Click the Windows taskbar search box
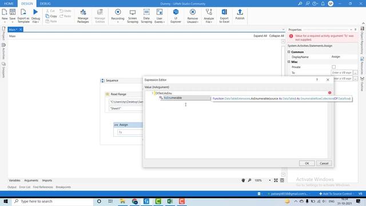The height and width of the screenshot is (206, 366). (x=53, y=201)
